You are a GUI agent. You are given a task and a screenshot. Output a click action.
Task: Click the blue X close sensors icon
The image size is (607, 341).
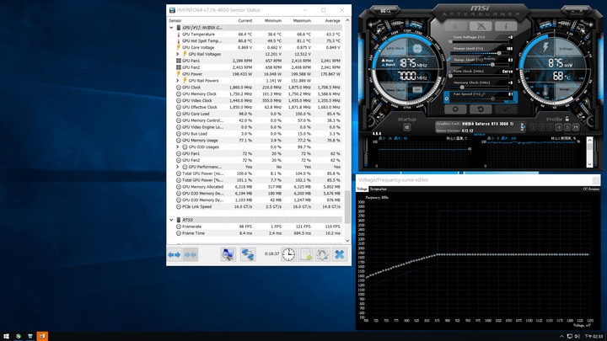[x=340, y=255]
